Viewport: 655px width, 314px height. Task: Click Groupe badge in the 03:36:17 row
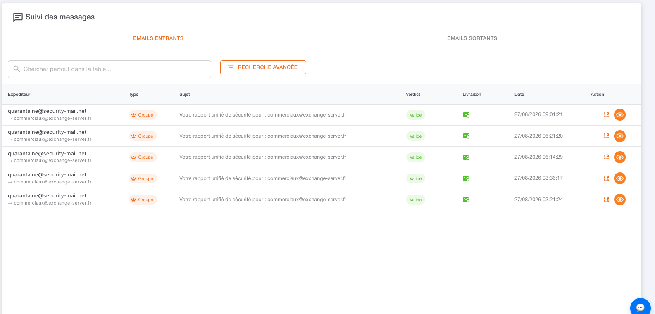tap(143, 178)
